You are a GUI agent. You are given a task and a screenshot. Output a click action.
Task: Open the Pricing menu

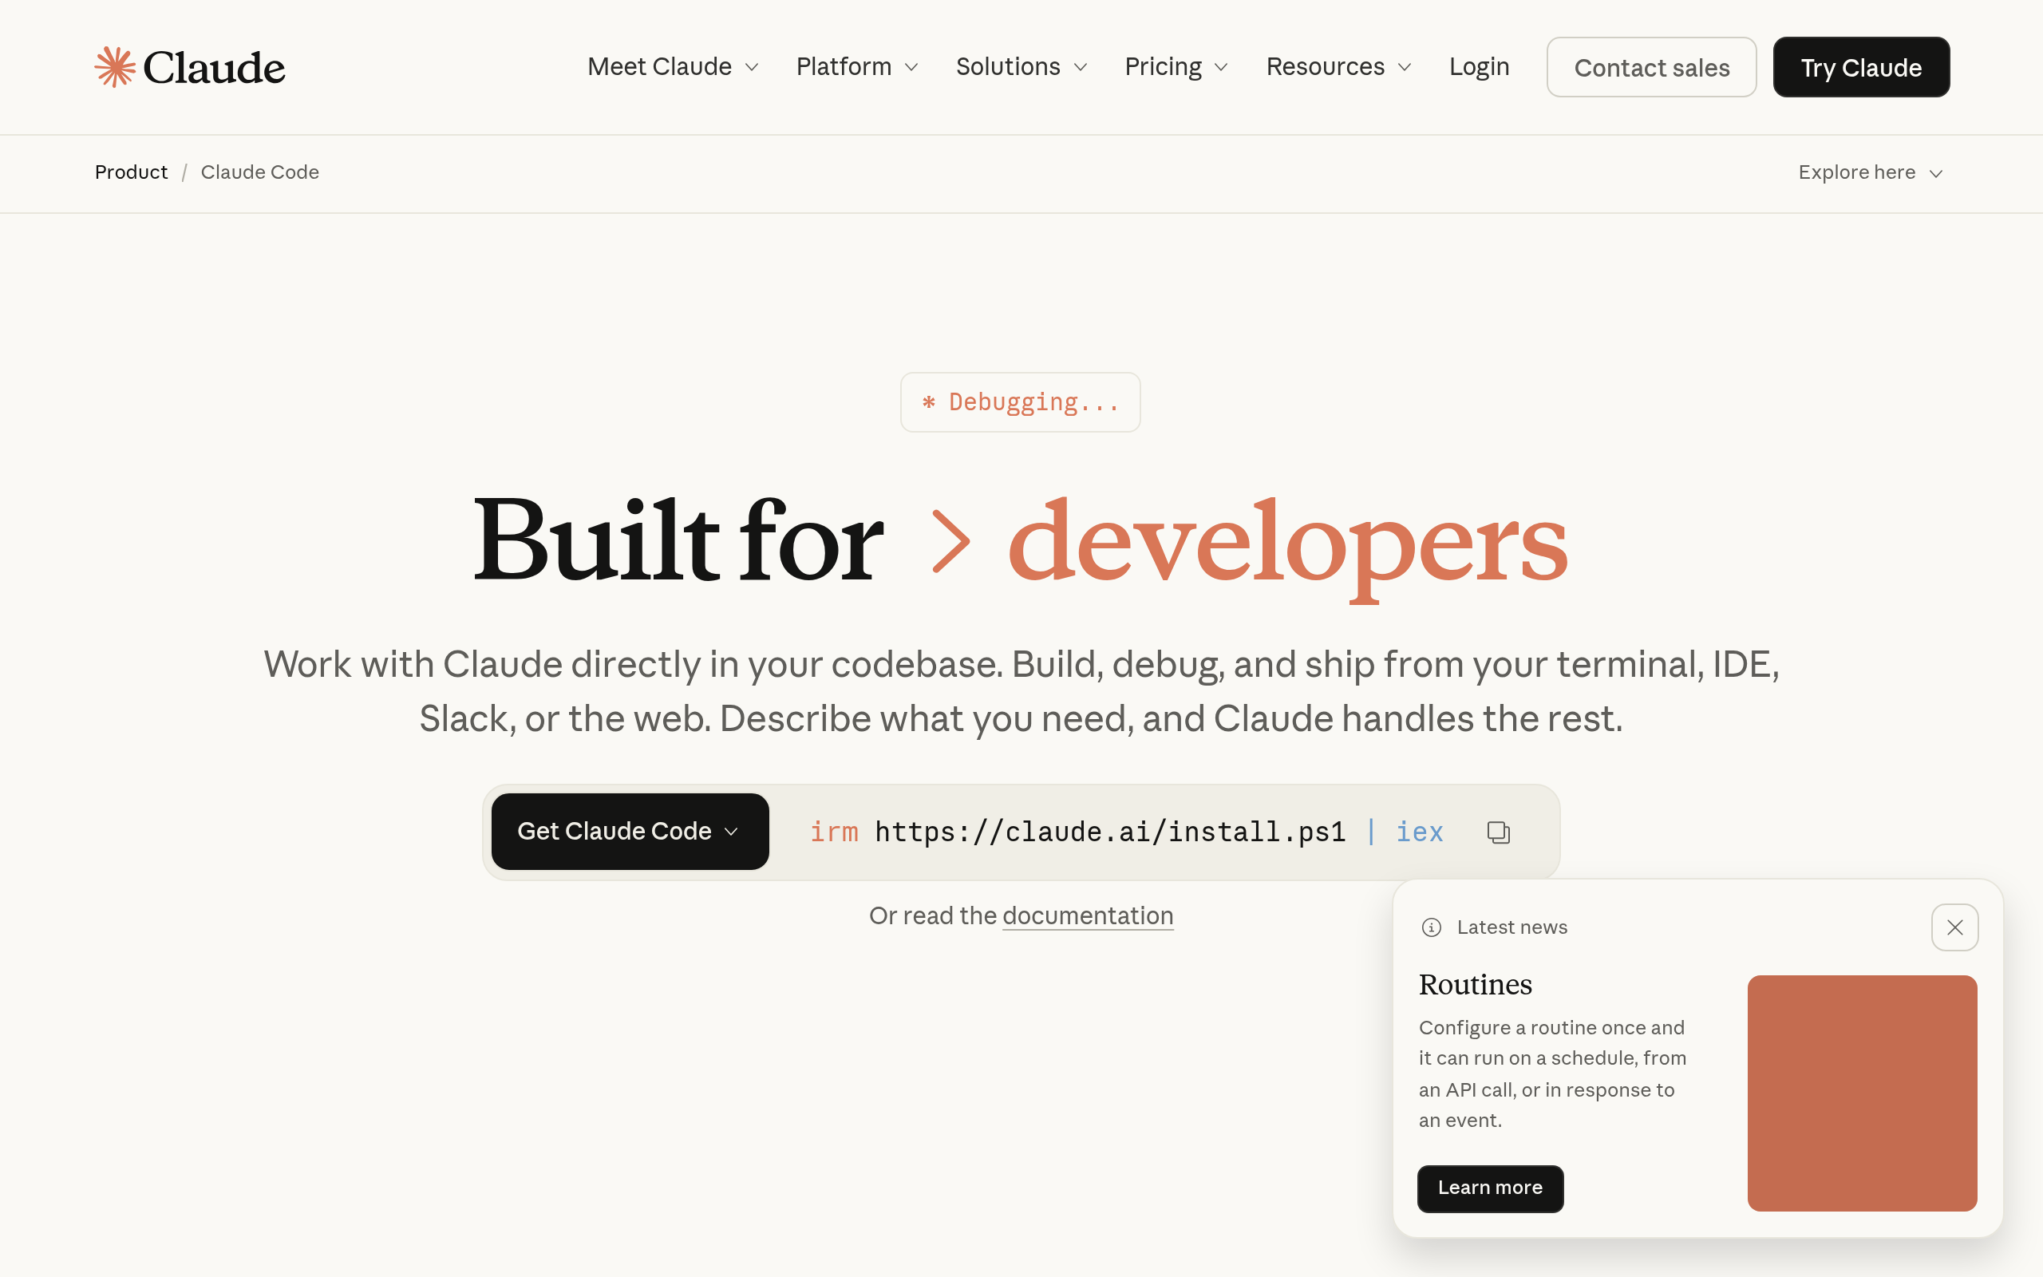click(1176, 67)
